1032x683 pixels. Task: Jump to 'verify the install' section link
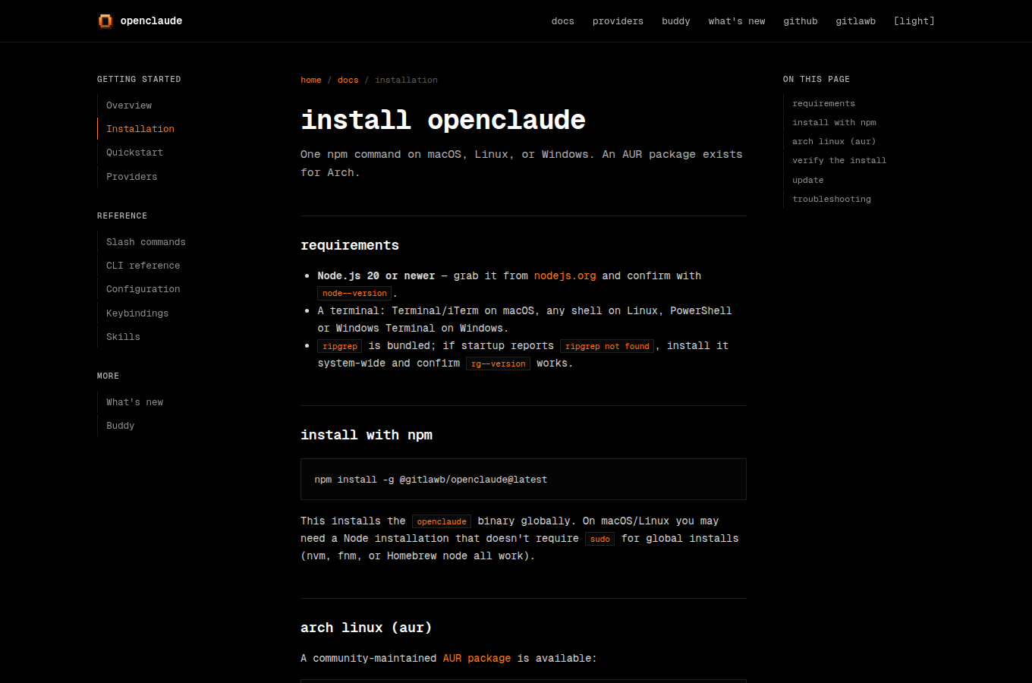[x=839, y=160]
